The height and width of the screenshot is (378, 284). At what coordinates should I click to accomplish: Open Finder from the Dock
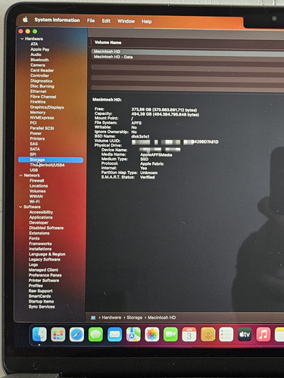point(39,334)
